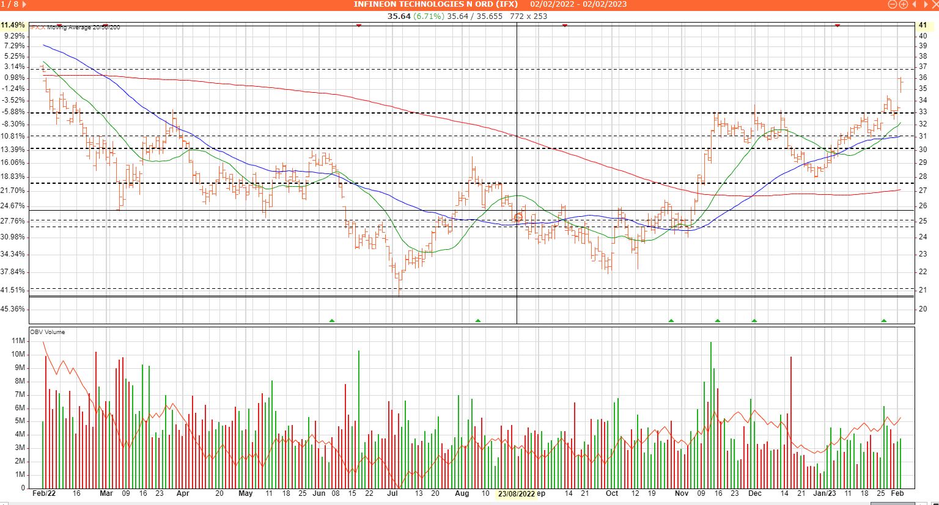Click the green up-triangle marker near August

pos(478,320)
